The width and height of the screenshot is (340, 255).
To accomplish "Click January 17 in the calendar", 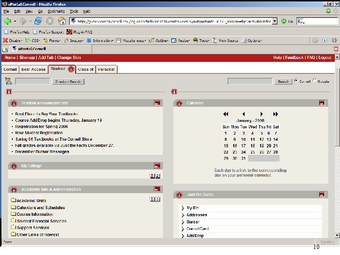I will 243,146.
